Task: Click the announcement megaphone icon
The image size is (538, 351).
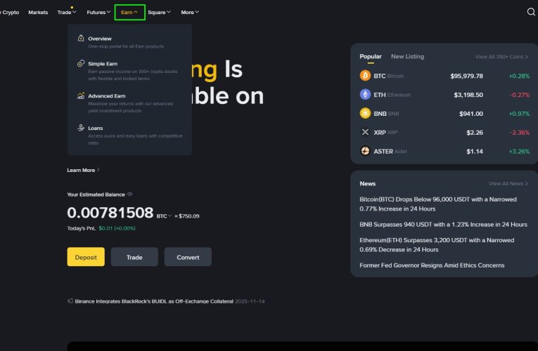Action: (70, 301)
